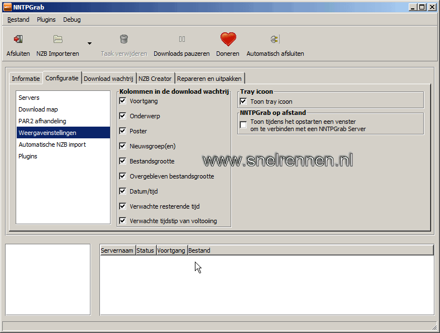Click the Bestand column header

click(x=310, y=250)
